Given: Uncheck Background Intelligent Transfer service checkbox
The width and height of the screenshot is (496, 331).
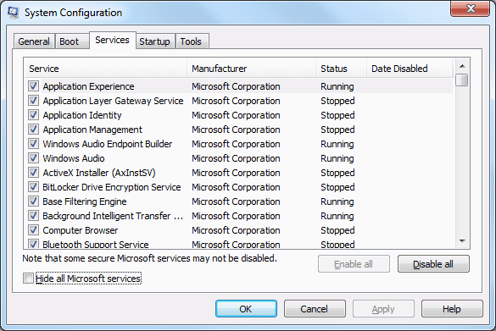Looking at the screenshot, I should pos(34,215).
